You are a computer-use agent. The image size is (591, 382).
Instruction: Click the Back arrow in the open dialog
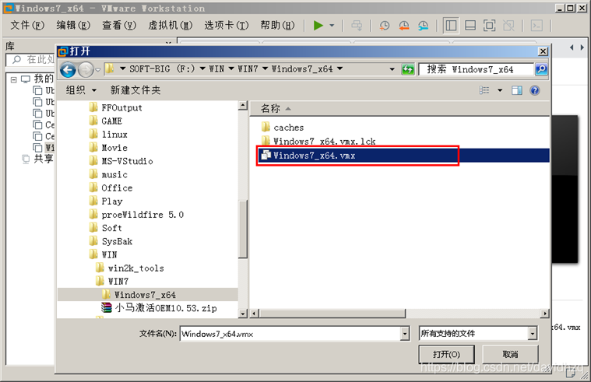(x=68, y=69)
